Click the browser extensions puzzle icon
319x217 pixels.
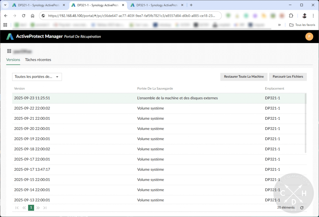pyautogui.click(x=291, y=16)
